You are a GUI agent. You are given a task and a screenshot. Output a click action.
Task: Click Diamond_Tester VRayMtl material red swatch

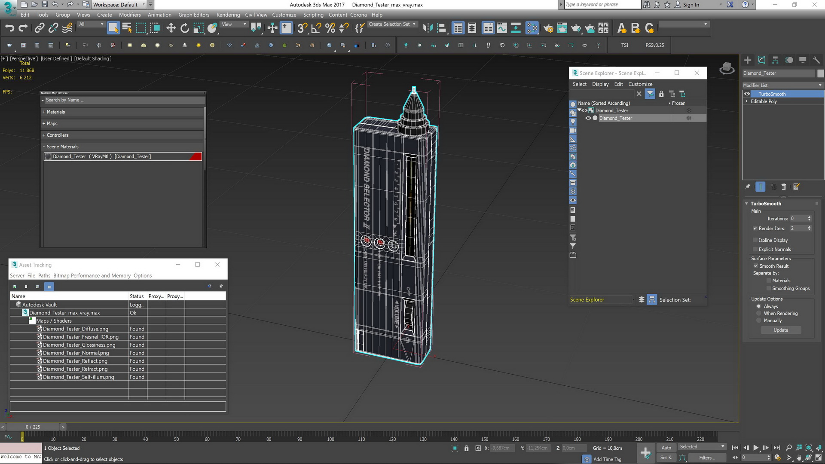tap(195, 156)
